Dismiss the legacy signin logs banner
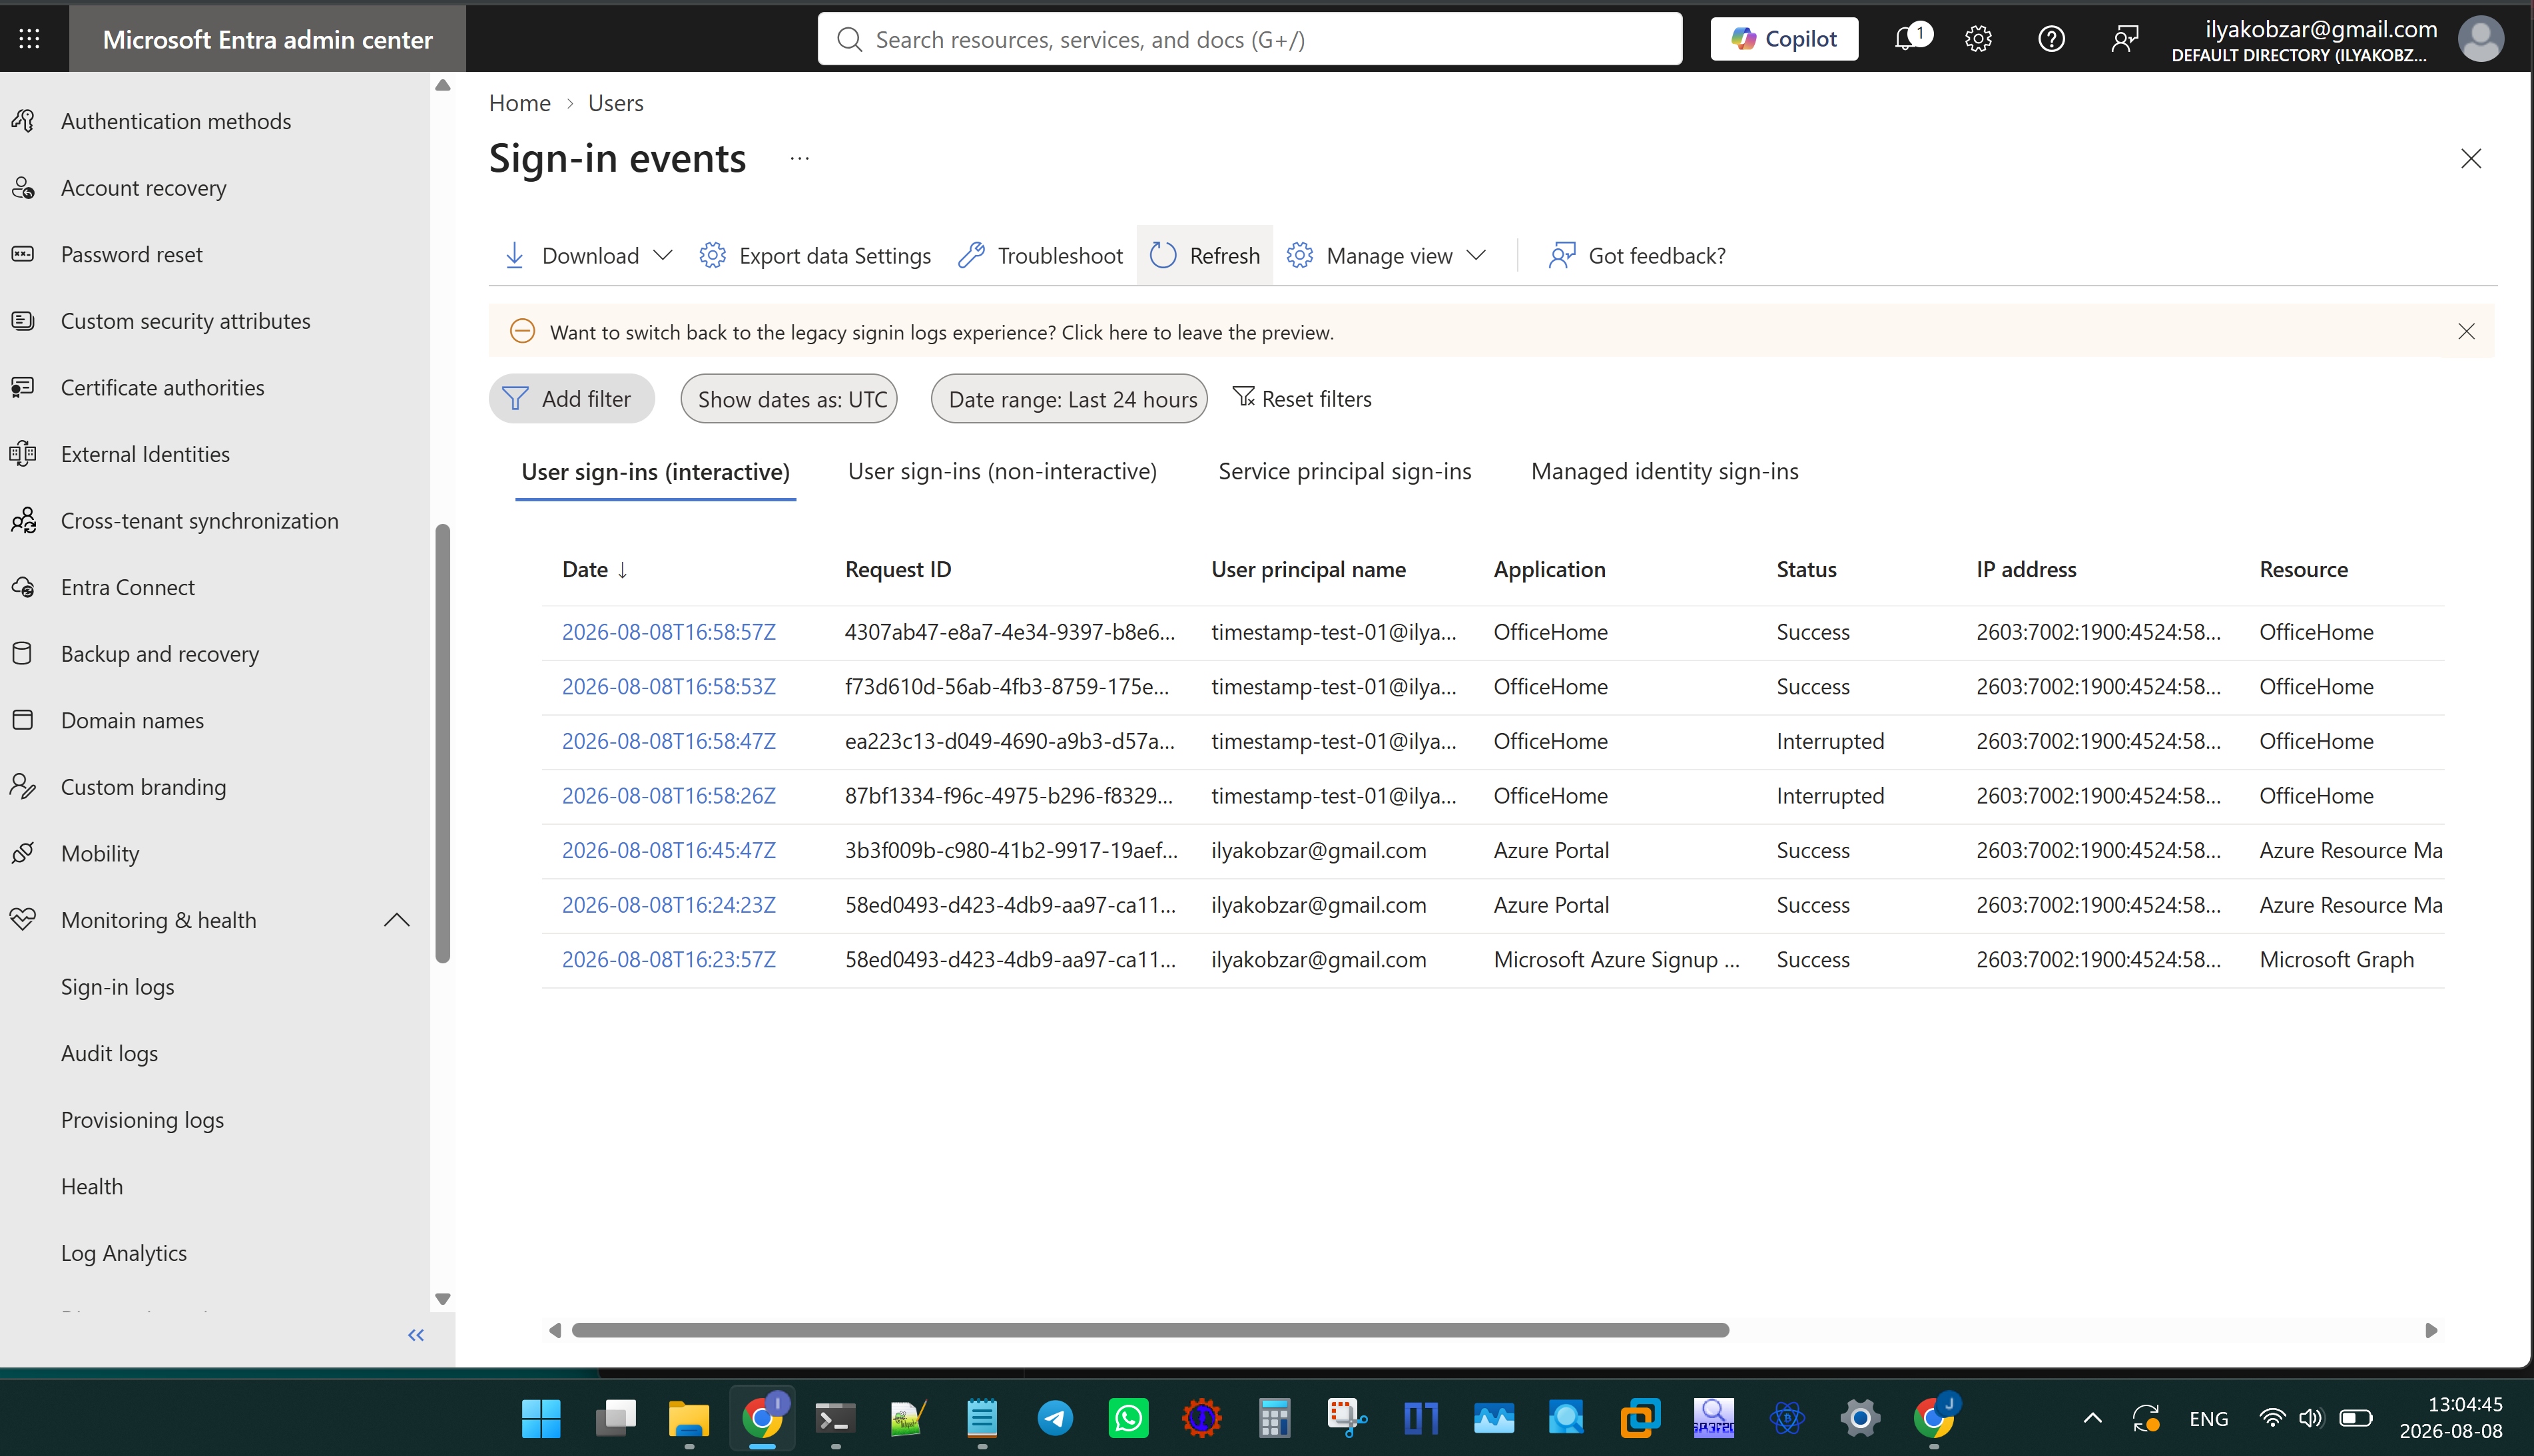The height and width of the screenshot is (1456, 2534). pyautogui.click(x=2467, y=332)
